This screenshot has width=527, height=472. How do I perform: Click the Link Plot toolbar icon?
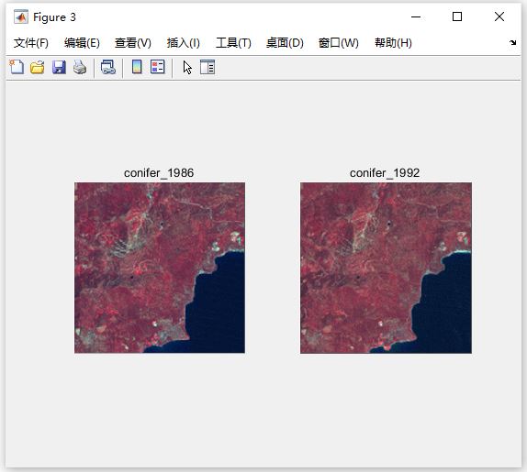(x=108, y=67)
